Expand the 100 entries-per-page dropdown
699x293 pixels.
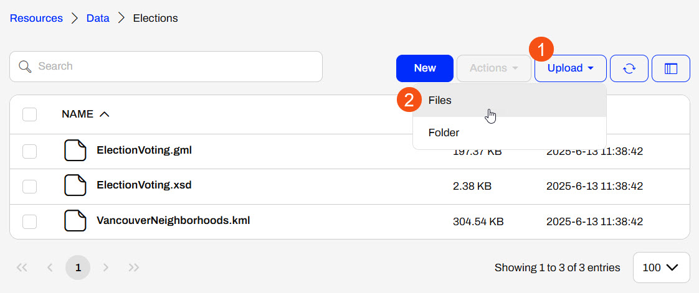661,267
